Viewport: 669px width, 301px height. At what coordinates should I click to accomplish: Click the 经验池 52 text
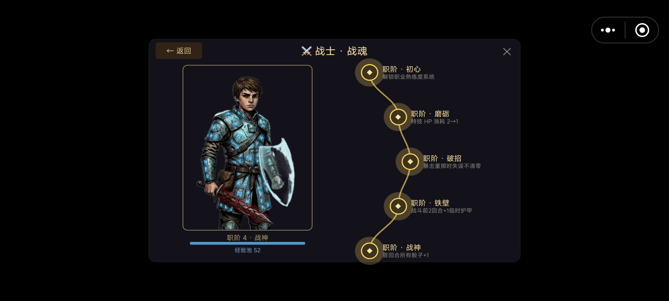click(x=248, y=250)
